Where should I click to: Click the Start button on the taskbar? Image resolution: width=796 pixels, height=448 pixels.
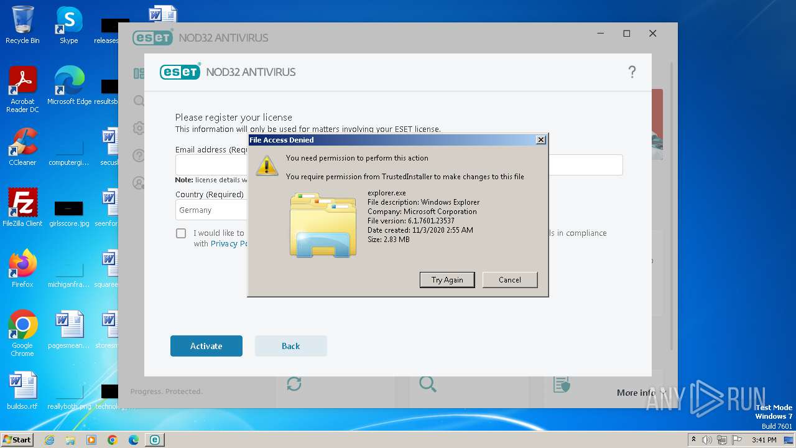pos(17,439)
